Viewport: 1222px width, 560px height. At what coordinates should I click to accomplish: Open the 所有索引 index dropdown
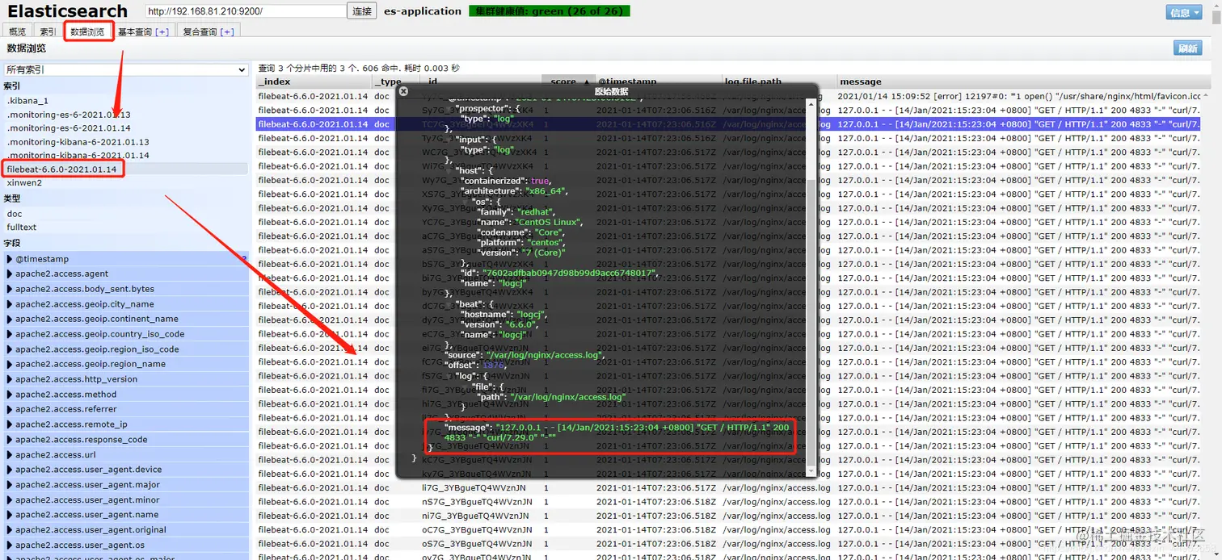125,70
